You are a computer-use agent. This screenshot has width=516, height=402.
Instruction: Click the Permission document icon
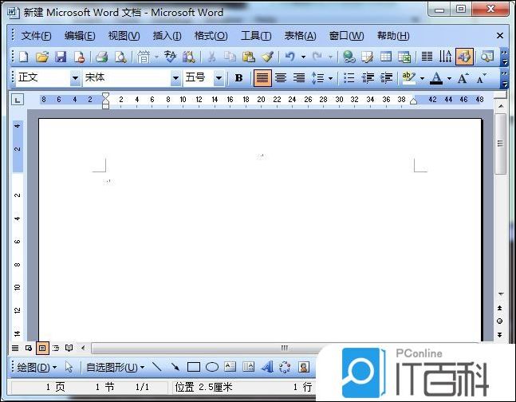coord(79,57)
